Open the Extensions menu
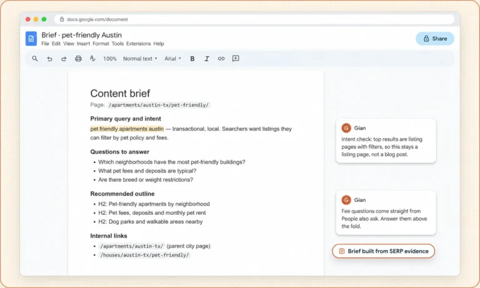480x288 pixels. (138, 44)
